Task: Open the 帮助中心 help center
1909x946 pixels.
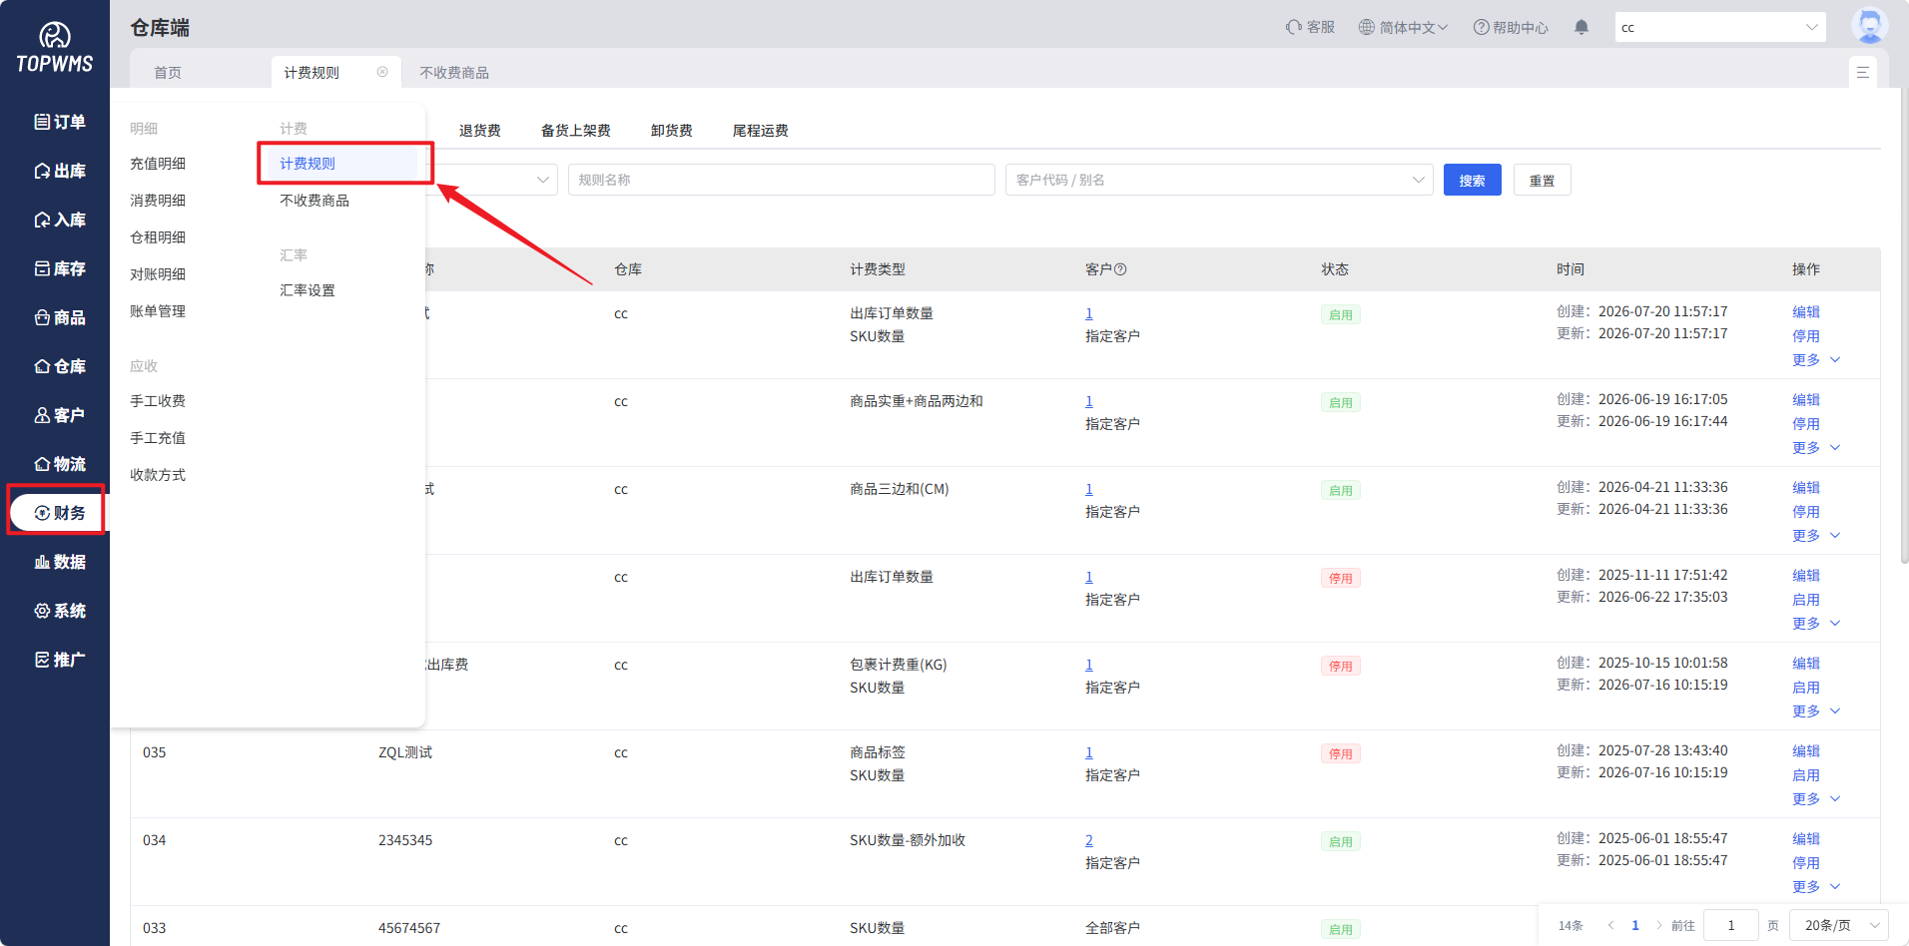Action: (1511, 27)
